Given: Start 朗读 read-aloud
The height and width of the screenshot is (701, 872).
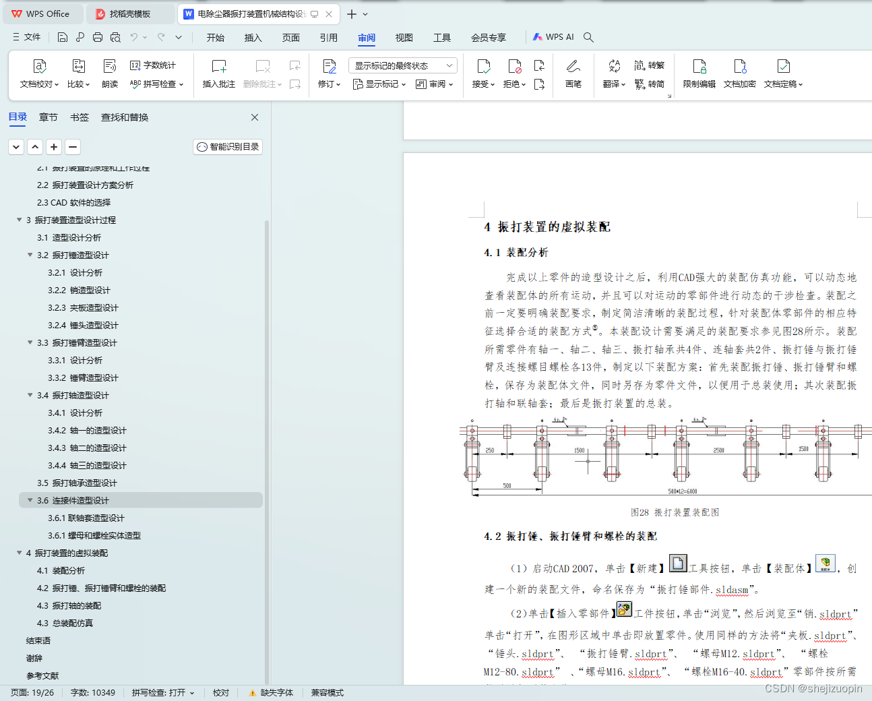Looking at the screenshot, I should click(x=110, y=73).
